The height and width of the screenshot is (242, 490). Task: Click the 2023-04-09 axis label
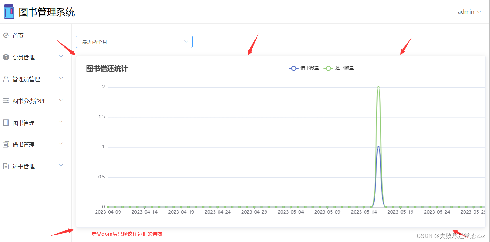(x=108, y=212)
